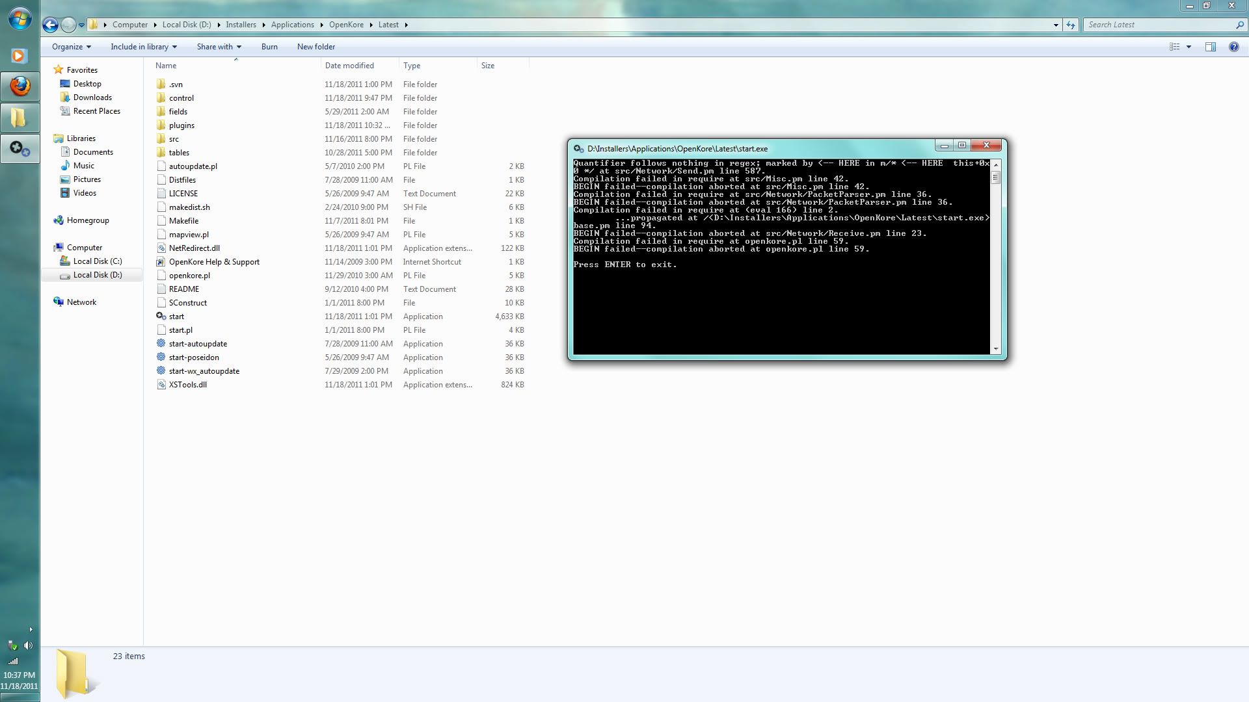
Task: Show hidden tray icons arrow
Action: (x=31, y=629)
